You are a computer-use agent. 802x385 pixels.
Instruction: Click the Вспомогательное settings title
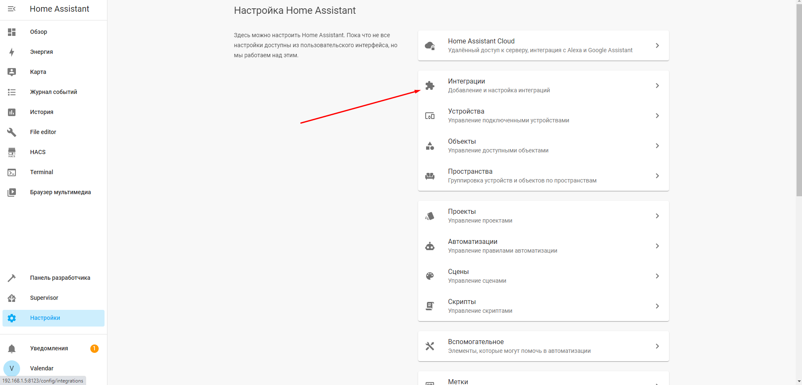point(476,342)
